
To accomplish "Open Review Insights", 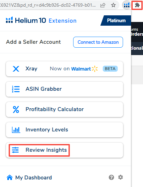I will (65, 150).
